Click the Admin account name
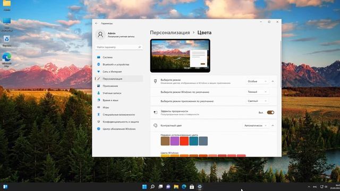Image resolution: width=340 pixels, height=191 pixels. pyautogui.click(x=112, y=33)
